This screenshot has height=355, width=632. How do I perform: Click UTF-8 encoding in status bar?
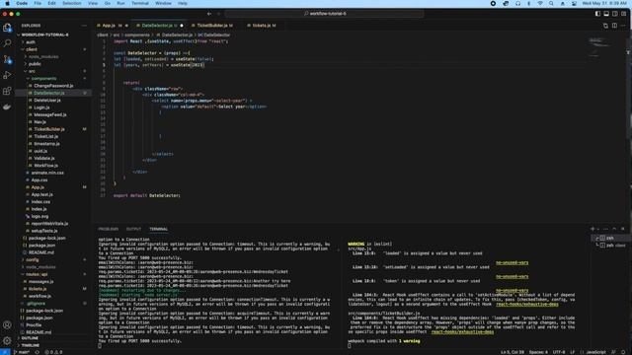tap(558, 352)
